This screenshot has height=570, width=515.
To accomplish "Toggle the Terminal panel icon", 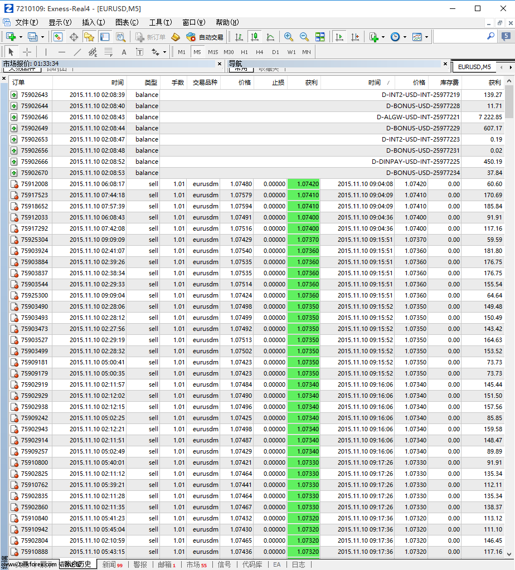I will pyautogui.click(x=105, y=37).
